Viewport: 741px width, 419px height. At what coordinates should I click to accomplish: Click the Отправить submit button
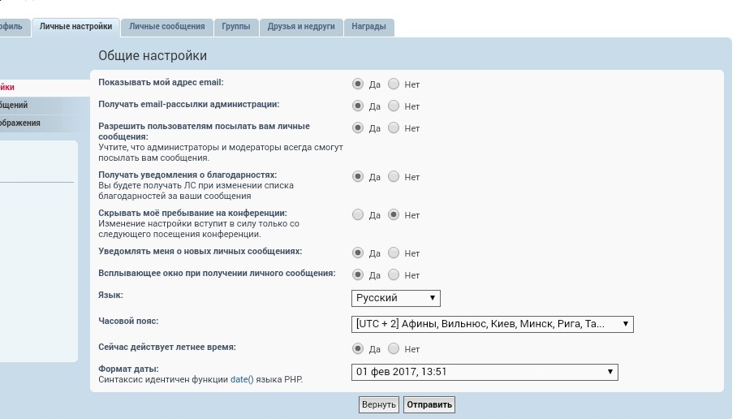[429, 404]
